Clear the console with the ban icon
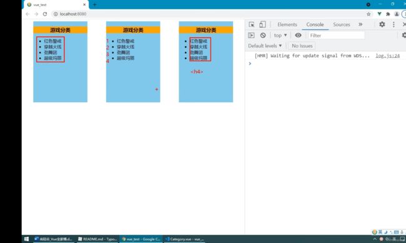The image size is (406, 243). coord(263,36)
